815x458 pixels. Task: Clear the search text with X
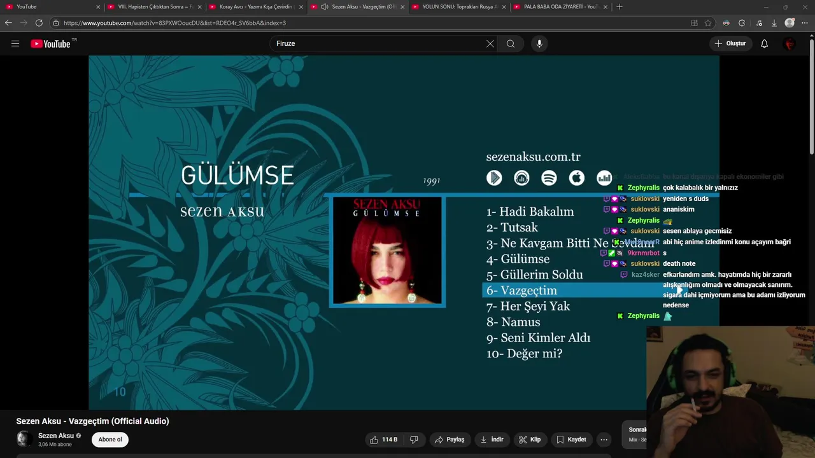pos(490,43)
